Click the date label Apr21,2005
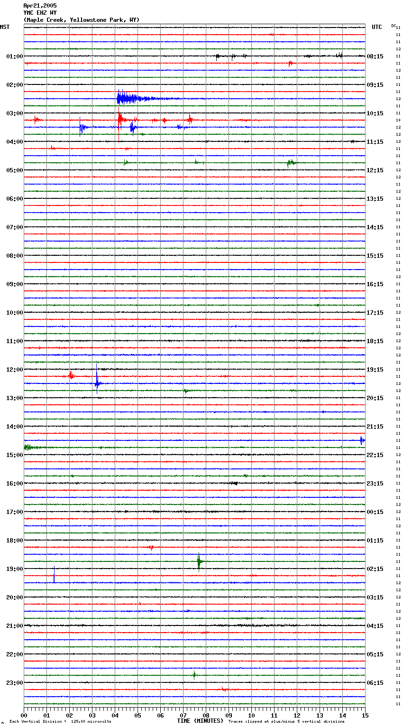The image size is (403, 728). pos(40,6)
